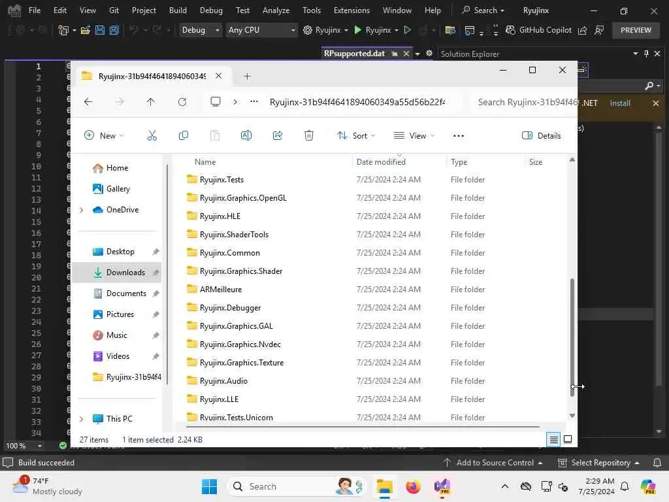Click the Up directory arrow in File Explorer
The image size is (669, 502).
tap(151, 101)
